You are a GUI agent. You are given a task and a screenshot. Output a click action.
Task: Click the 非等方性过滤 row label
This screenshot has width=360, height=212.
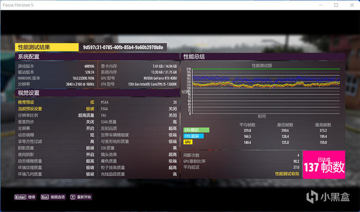tap(30, 141)
